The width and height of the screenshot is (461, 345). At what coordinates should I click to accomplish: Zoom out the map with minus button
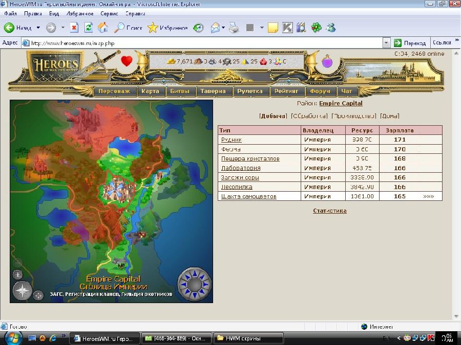[18, 262]
